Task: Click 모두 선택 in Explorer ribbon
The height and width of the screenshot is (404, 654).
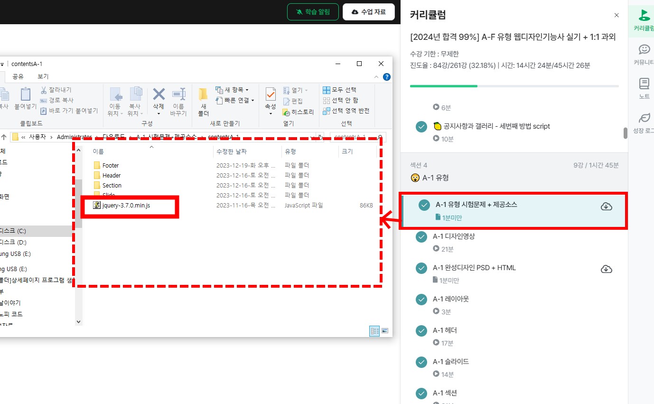Action: point(339,90)
